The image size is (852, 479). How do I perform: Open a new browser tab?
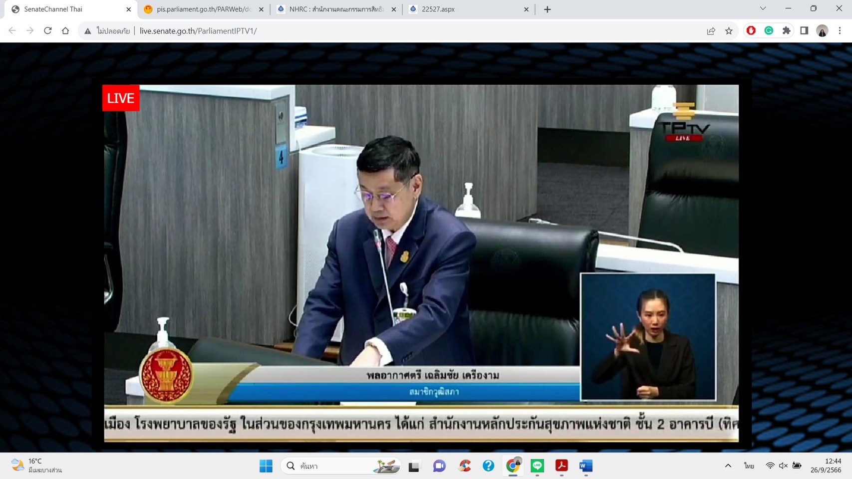(548, 9)
